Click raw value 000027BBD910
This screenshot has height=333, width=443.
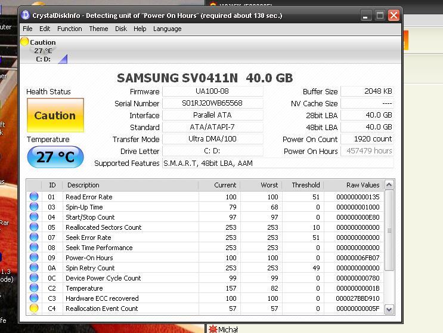[358, 298]
